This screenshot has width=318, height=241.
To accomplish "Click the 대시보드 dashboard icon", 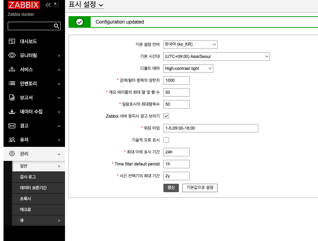I will 12,41.
